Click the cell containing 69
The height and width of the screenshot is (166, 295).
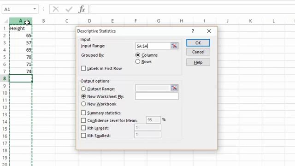coord(21,50)
